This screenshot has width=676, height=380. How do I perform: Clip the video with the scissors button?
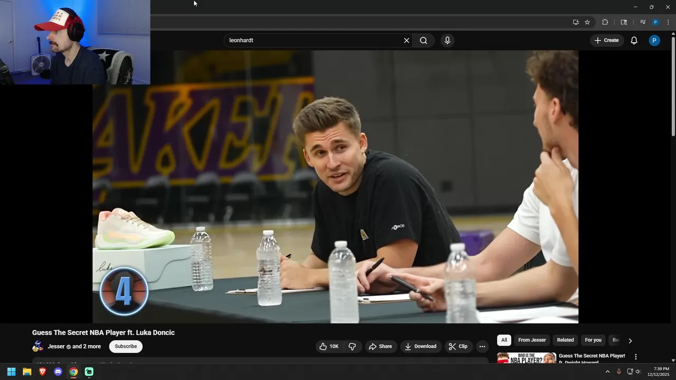click(x=458, y=347)
